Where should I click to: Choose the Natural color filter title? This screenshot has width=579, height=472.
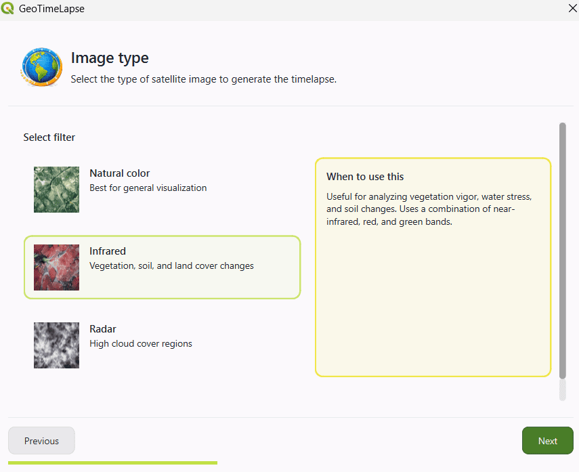120,173
